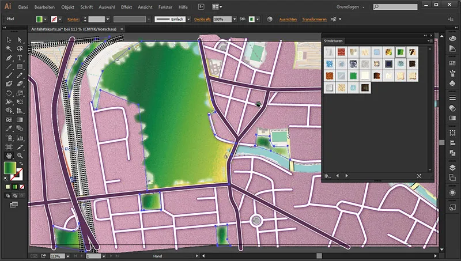
Task: Reset to default fill and stroke
Action: (6, 178)
